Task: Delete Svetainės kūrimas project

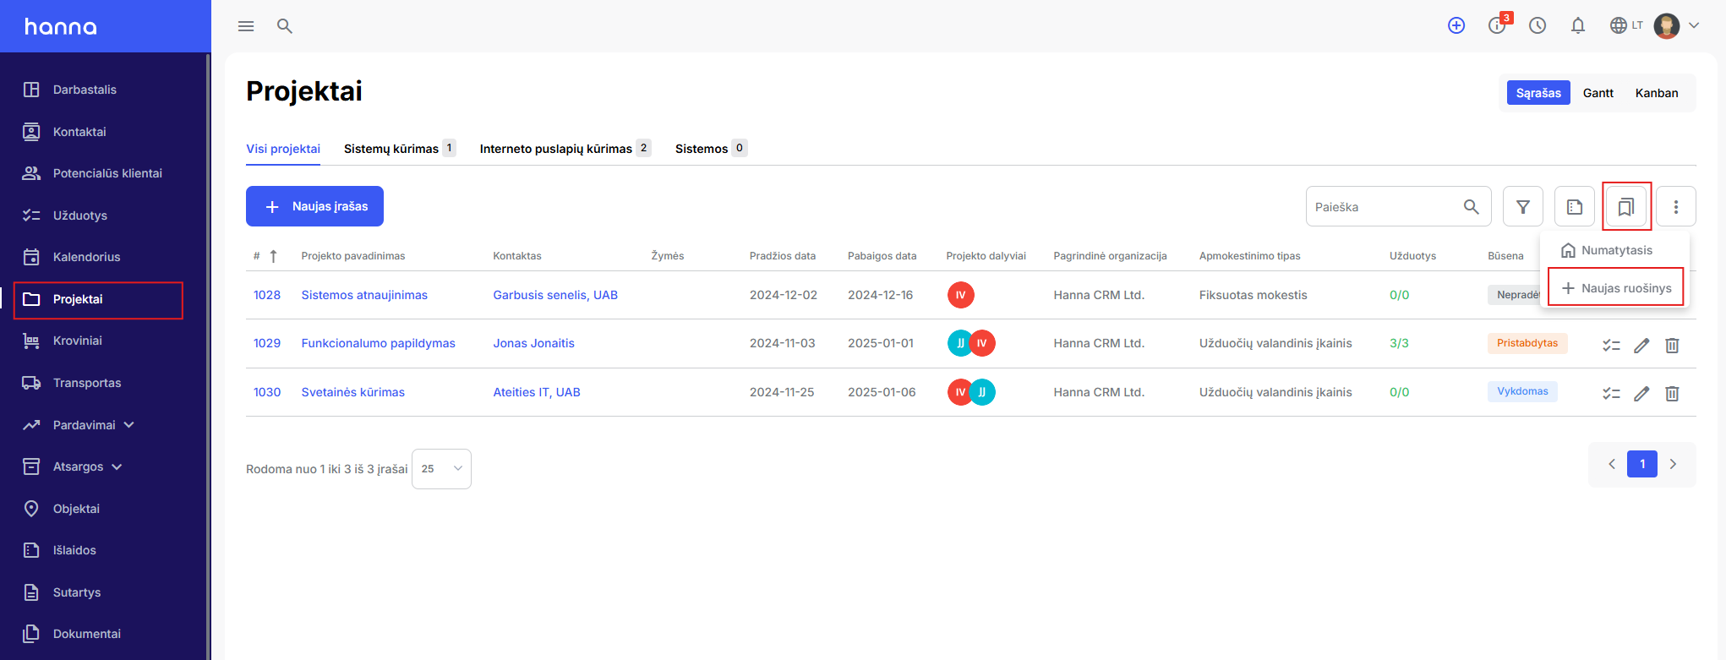Action: click(1672, 393)
